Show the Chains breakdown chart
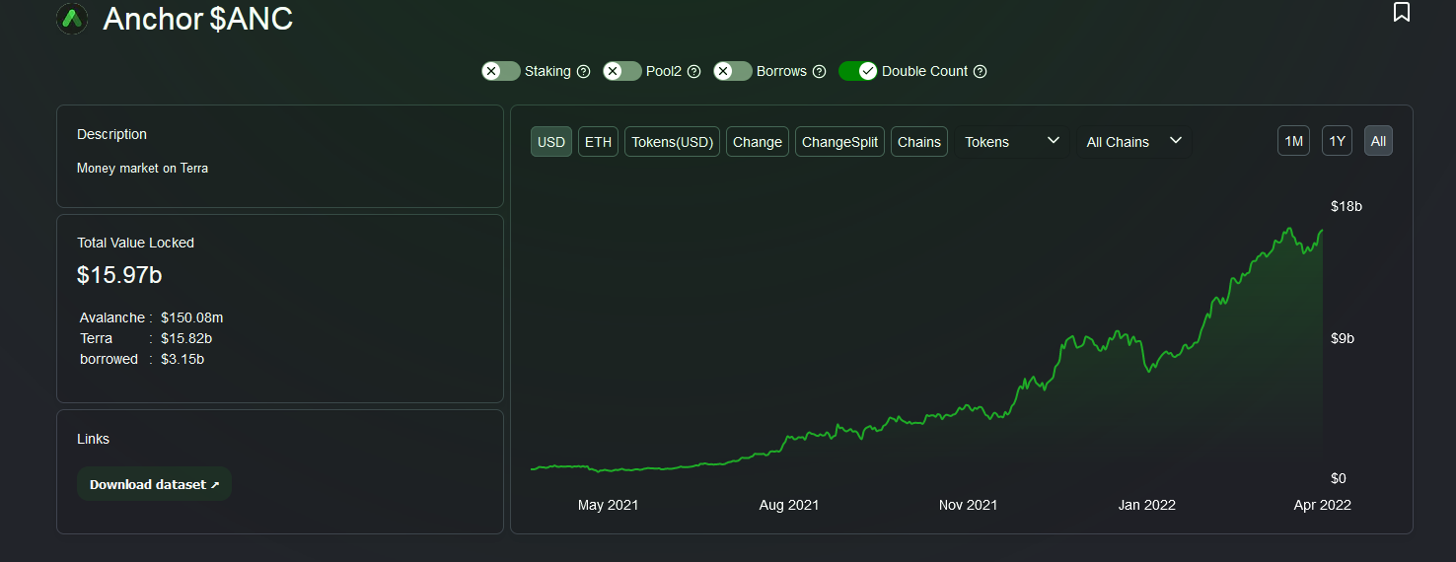 [919, 142]
